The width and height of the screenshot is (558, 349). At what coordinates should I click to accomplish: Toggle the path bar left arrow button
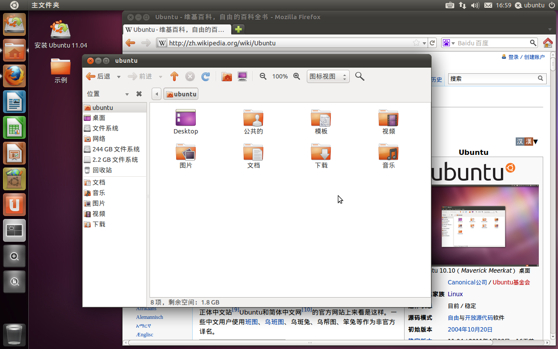point(157,94)
